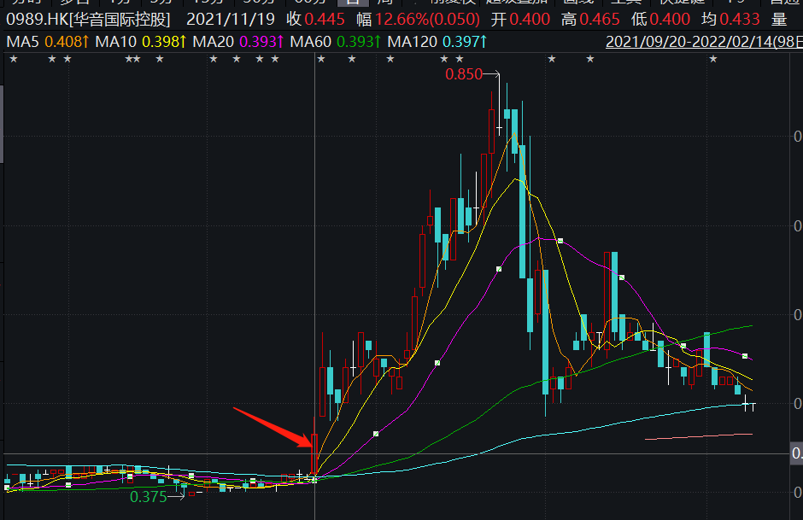Image resolution: width=803 pixels, height=520 pixels.
Task: Click the MA60 indicator value
Action: coord(359,42)
